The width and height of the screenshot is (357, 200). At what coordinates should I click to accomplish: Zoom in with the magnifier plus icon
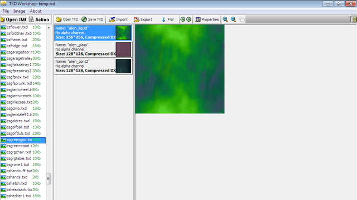coord(225,19)
